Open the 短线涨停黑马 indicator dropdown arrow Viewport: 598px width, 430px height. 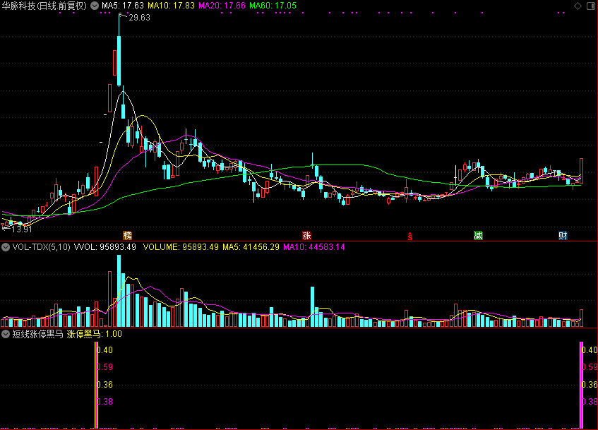point(6,334)
